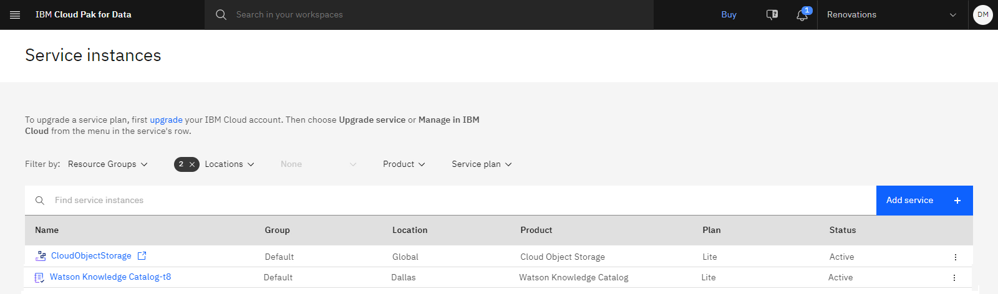
Task: Expand the Service plan filter dropdown
Action: coord(482,164)
